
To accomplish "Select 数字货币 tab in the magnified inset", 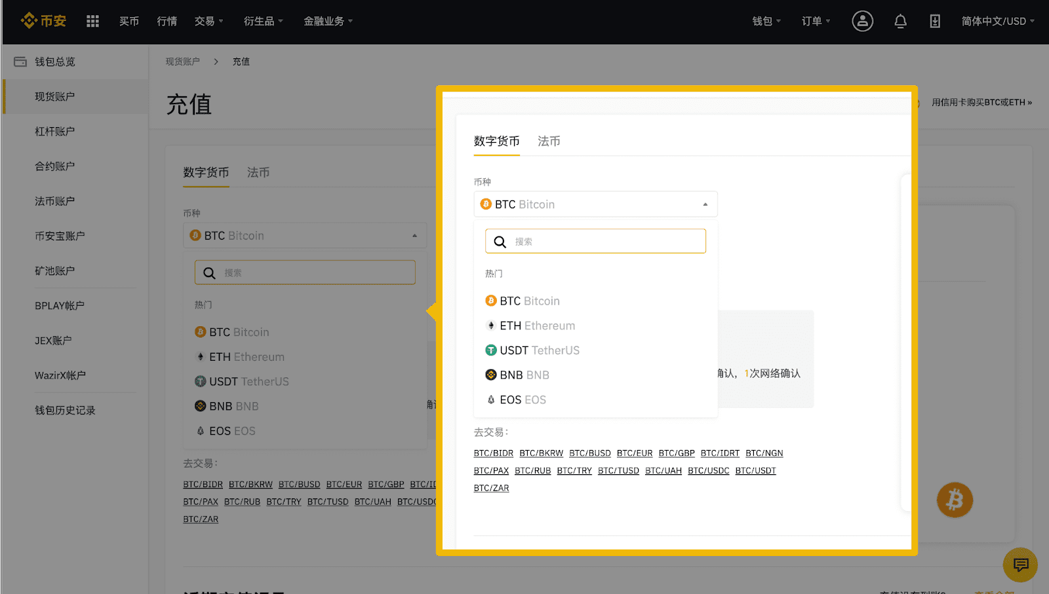I will [x=496, y=141].
